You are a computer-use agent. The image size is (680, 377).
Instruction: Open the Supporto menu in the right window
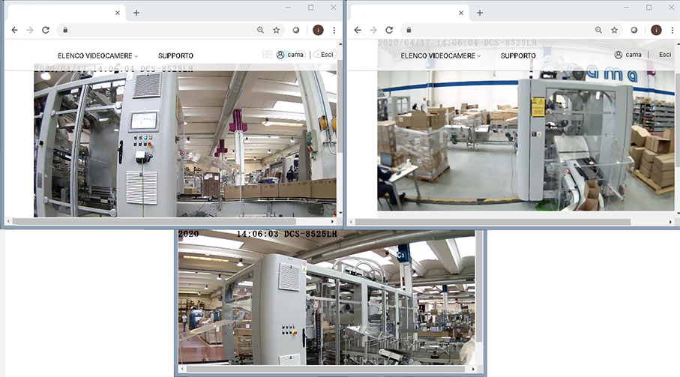click(x=518, y=56)
